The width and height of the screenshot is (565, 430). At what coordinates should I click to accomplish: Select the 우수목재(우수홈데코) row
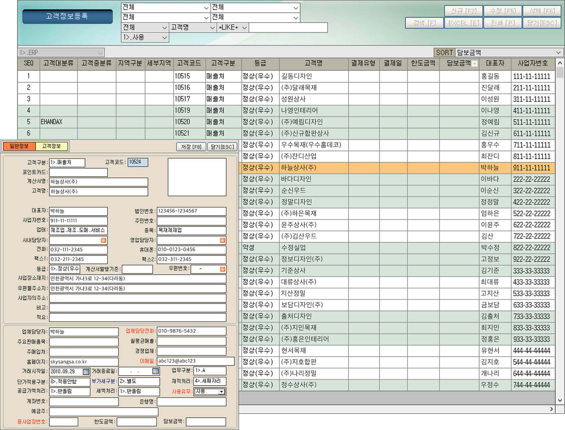tap(397, 145)
